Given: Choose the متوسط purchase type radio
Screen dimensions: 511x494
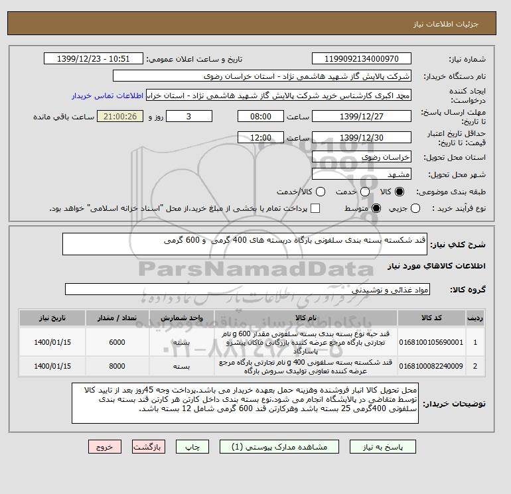Looking at the screenshot, I should pyautogui.click(x=376, y=208).
